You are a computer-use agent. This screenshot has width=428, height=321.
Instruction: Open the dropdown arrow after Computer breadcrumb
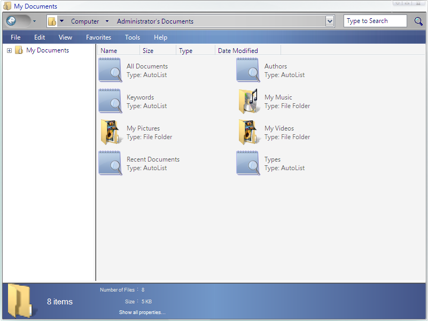point(107,21)
